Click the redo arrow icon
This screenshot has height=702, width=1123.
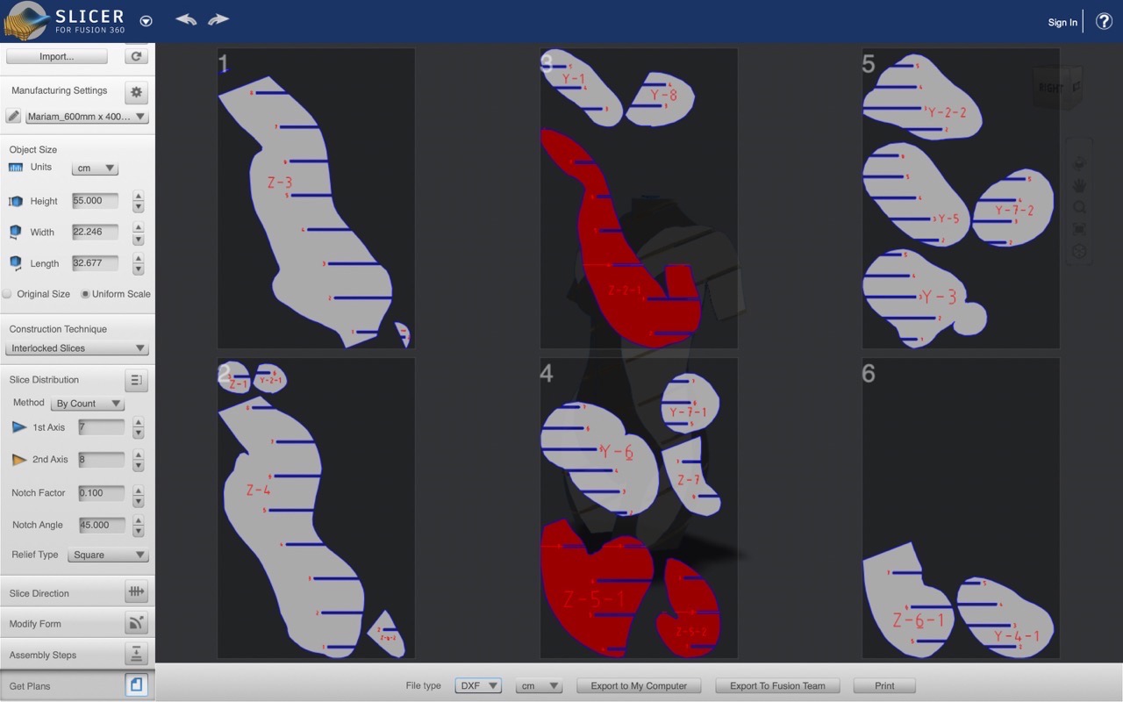pyautogui.click(x=218, y=19)
